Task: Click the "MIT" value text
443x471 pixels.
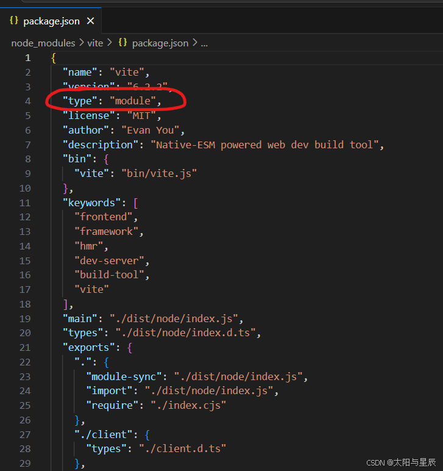Action: pyautogui.click(x=141, y=116)
